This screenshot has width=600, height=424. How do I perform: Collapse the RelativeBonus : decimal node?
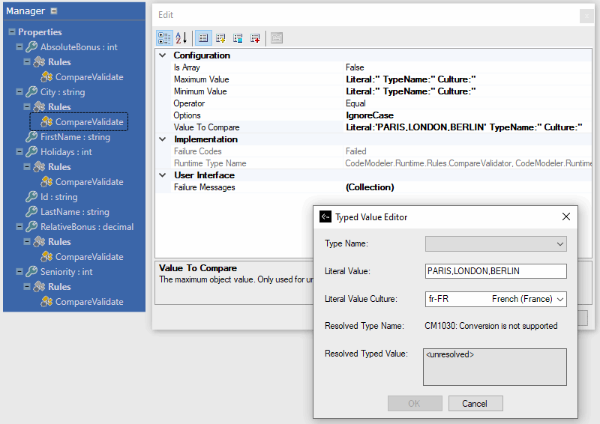pyautogui.click(x=19, y=227)
